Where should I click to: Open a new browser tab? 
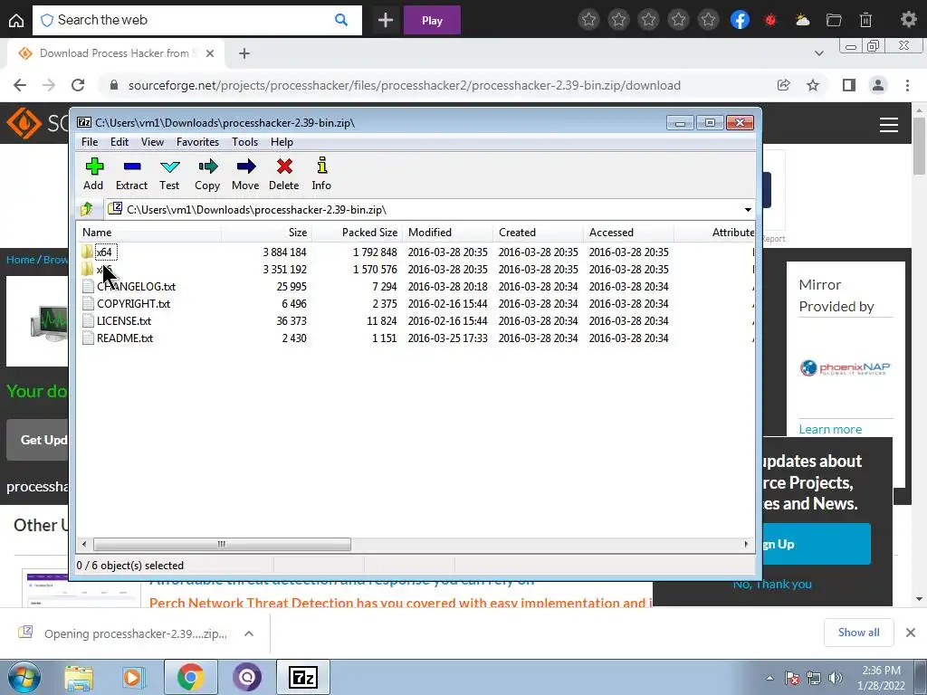click(244, 53)
